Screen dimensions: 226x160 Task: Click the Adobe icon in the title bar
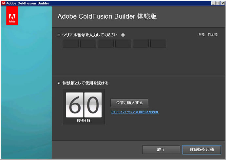coord(4,3)
